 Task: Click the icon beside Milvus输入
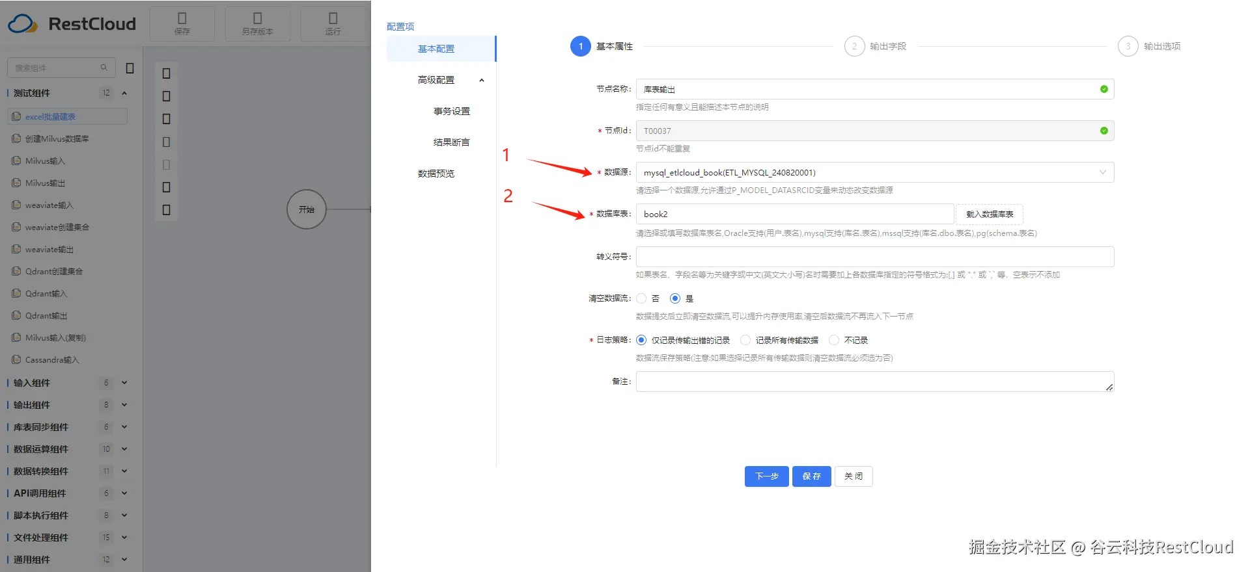16,161
